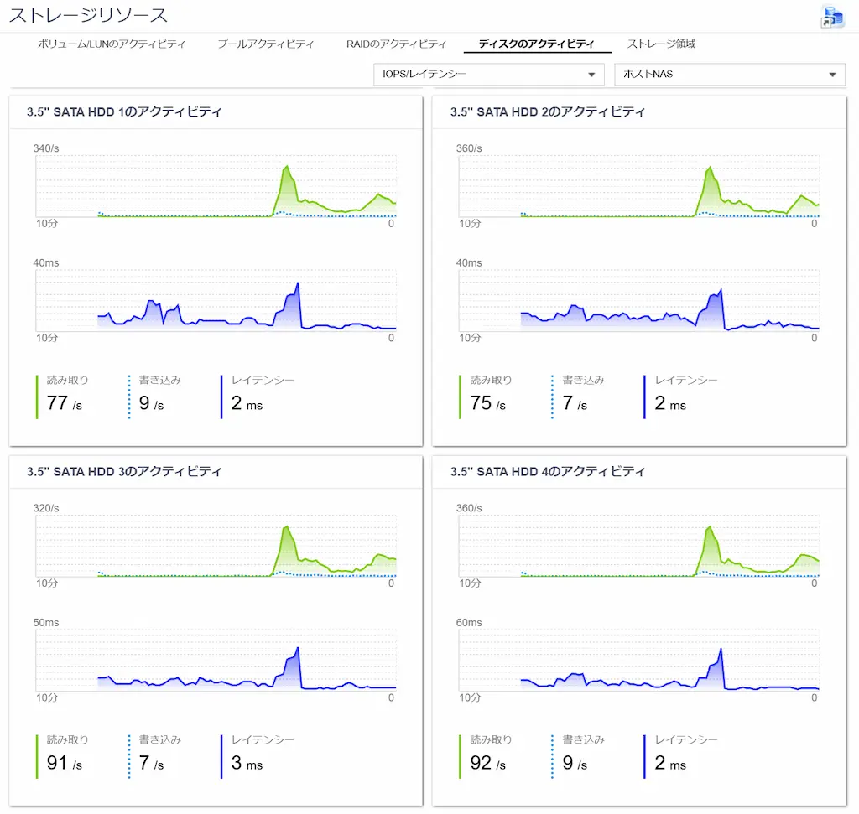The image size is (859, 814).
Task: Click HDD 1 読み取り green legend value
Action: [64, 403]
